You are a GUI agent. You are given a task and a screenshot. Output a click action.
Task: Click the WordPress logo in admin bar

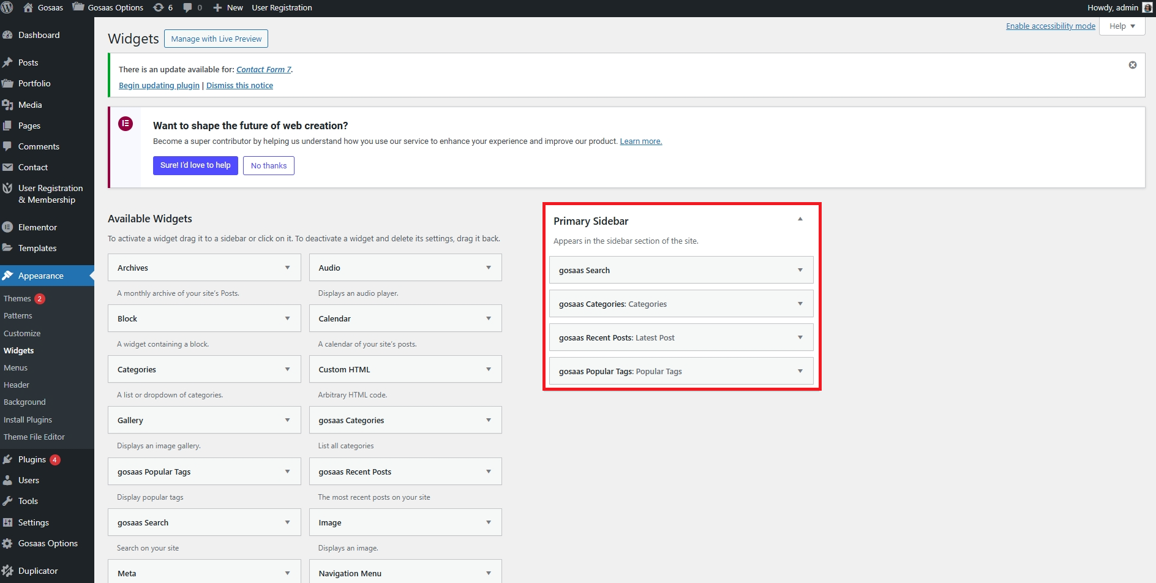(7, 8)
